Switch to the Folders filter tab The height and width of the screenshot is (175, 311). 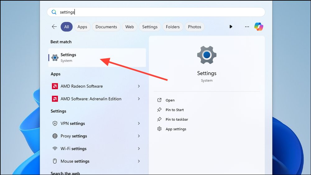(173, 27)
